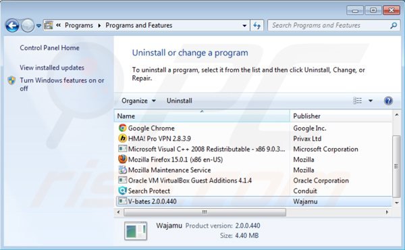The image size is (405, 250).
Task: Click the Google Chrome icon
Action: pos(122,128)
